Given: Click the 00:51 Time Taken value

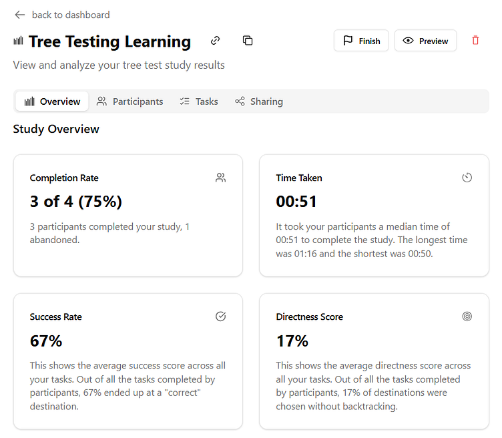Looking at the screenshot, I should (296, 202).
